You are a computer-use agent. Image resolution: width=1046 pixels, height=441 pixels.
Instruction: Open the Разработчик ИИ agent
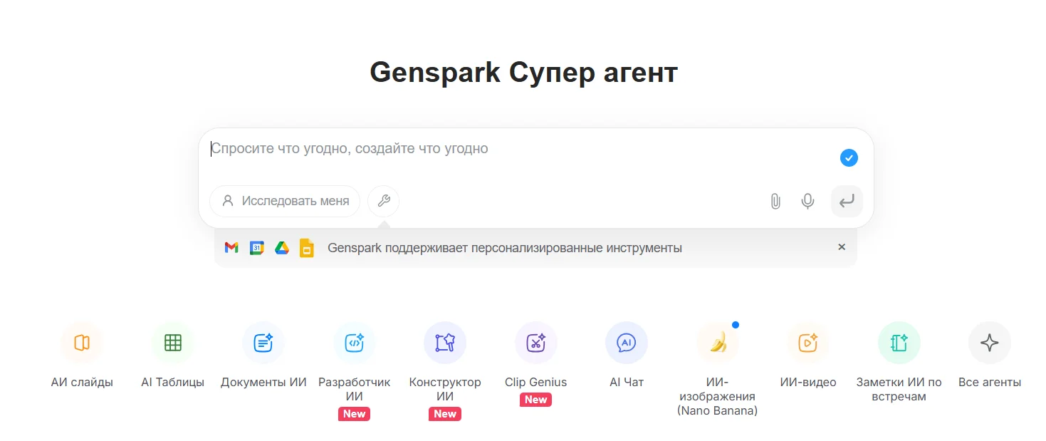pyautogui.click(x=354, y=342)
